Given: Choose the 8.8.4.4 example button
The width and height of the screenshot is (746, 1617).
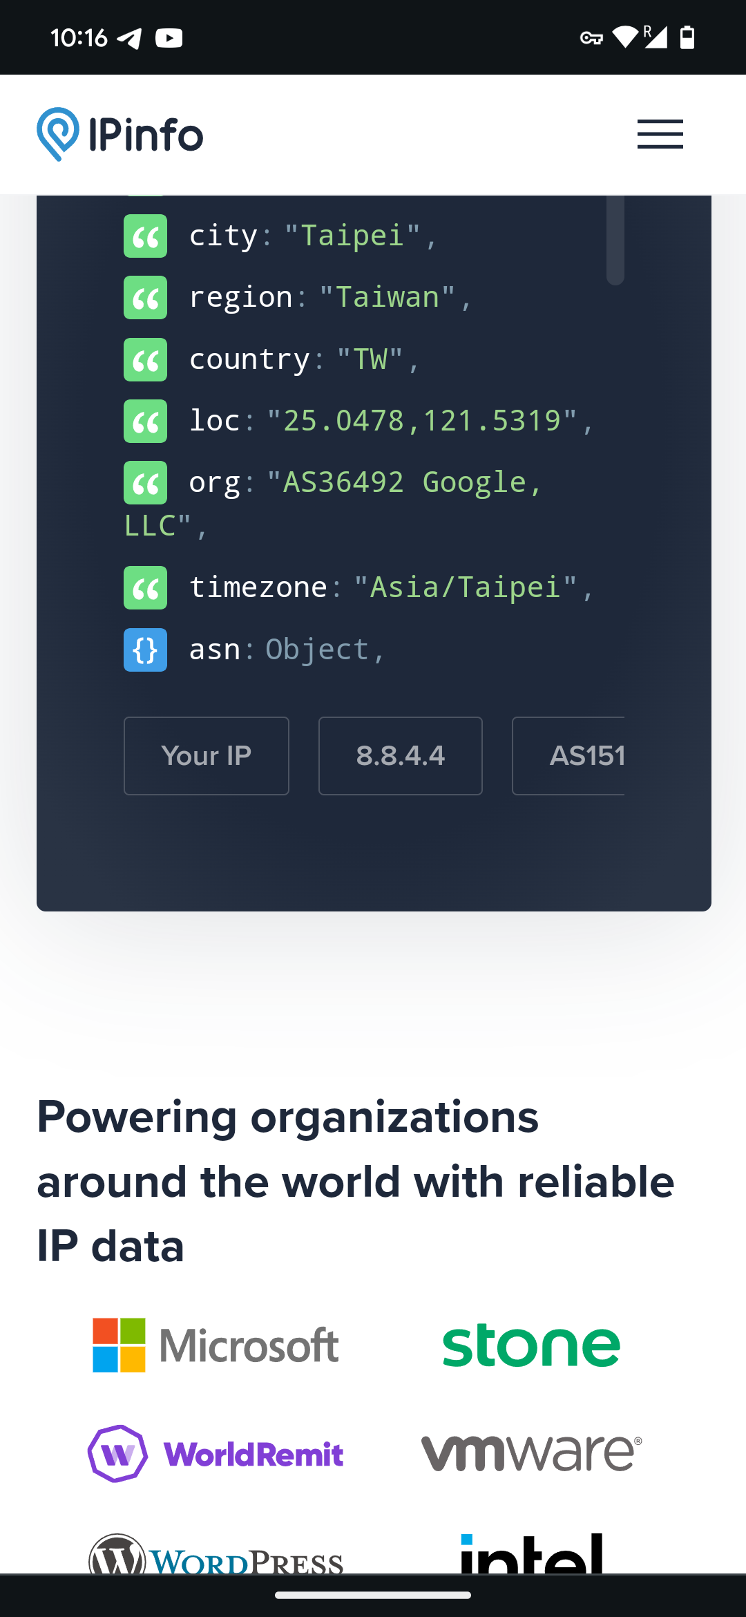Looking at the screenshot, I should pos(401,756).
